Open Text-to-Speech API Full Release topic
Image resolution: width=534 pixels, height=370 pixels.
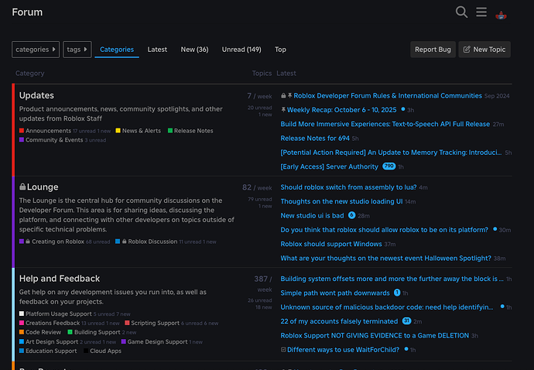(x=385, y=124)
